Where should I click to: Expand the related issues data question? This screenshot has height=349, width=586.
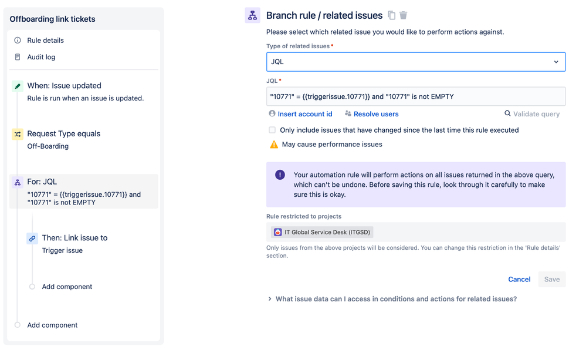[392, 299]
